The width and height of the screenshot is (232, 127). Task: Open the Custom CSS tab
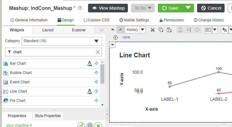point(96,20)
